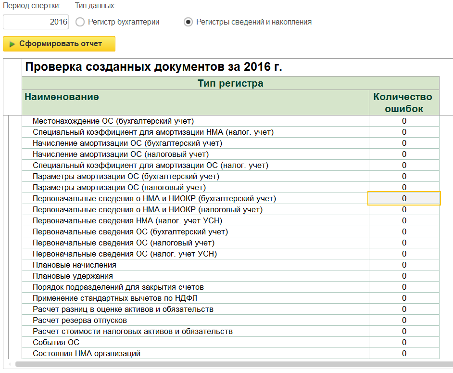Select the События ОС row name

coord(56,342)
